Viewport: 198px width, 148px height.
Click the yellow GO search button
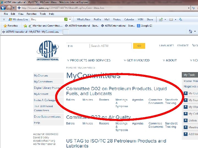coord(139,46)
